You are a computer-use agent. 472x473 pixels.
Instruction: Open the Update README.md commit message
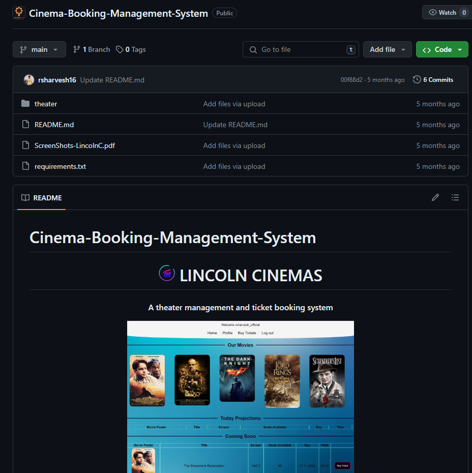click(x=112, y=80)
